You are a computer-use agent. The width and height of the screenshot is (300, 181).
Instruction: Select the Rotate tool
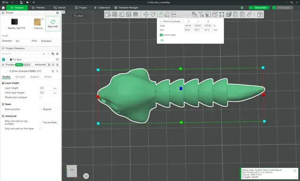(x=153, y=15)
